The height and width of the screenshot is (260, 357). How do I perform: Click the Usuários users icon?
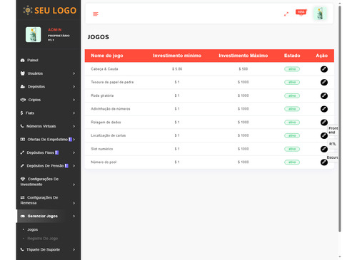(23, 73)
